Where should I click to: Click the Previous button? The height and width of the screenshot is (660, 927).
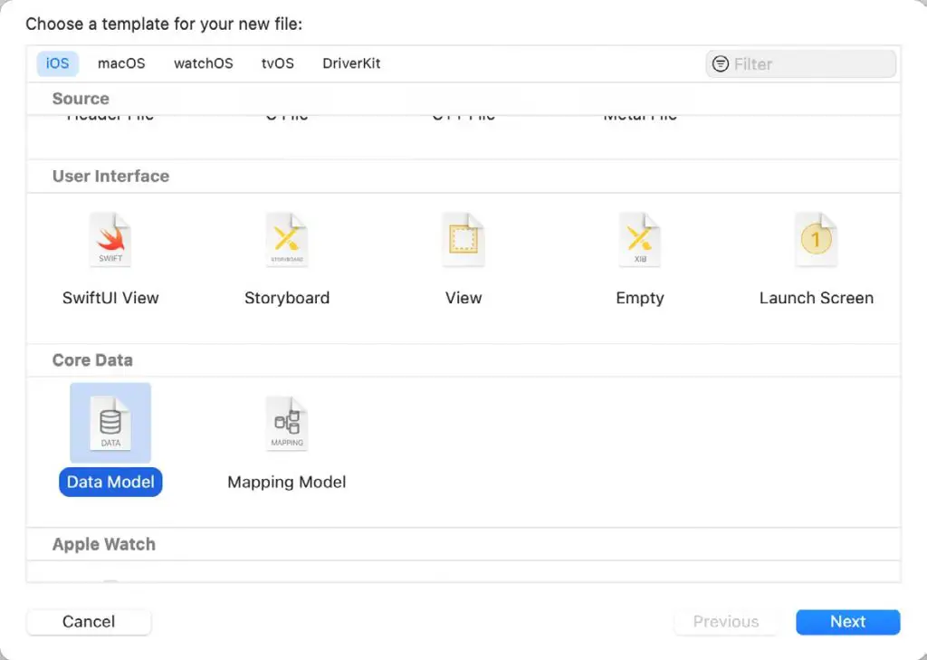click(725, 622)
